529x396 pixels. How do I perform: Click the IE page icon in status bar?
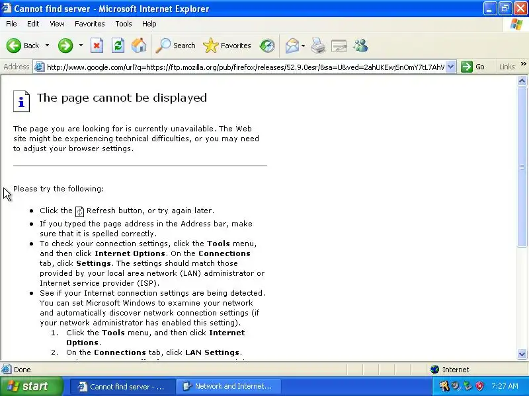6,370
